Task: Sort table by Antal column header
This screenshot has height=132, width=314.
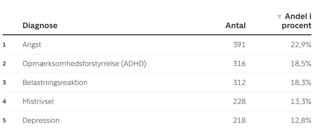Action: [236, 26]
